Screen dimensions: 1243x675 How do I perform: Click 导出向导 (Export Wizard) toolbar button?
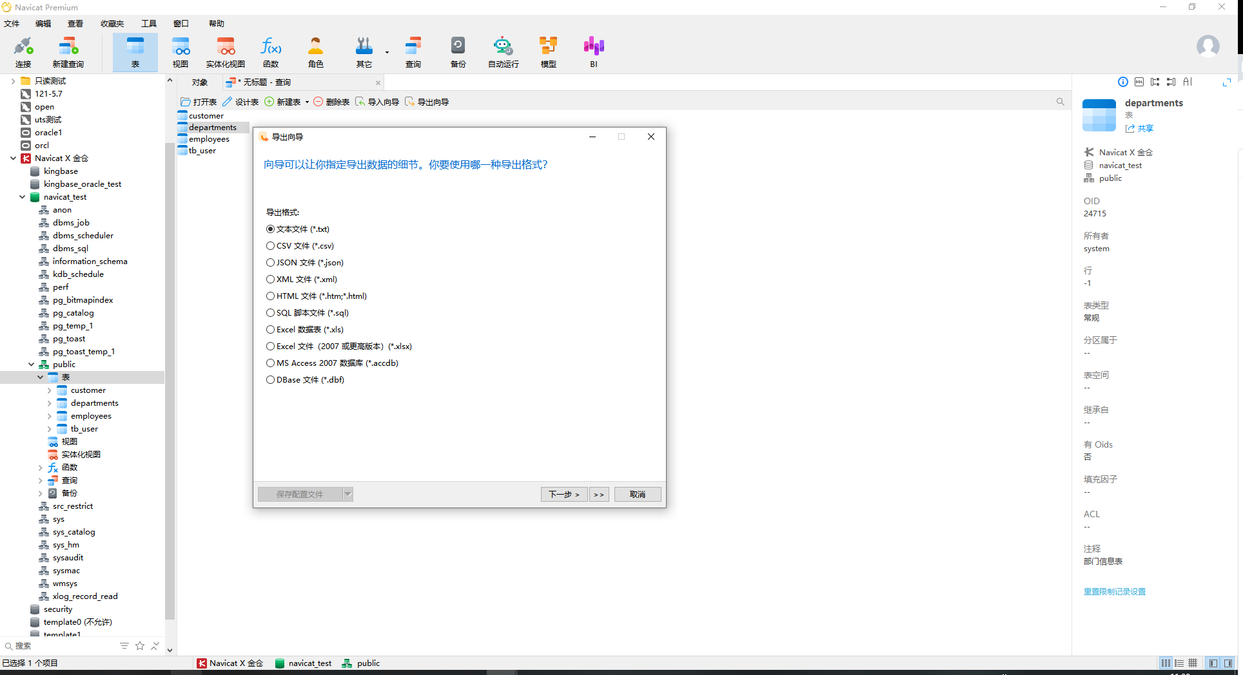tap(427, 102)
